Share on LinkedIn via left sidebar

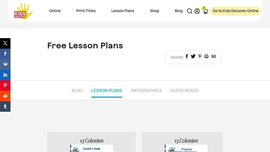(x=5, y=75)
